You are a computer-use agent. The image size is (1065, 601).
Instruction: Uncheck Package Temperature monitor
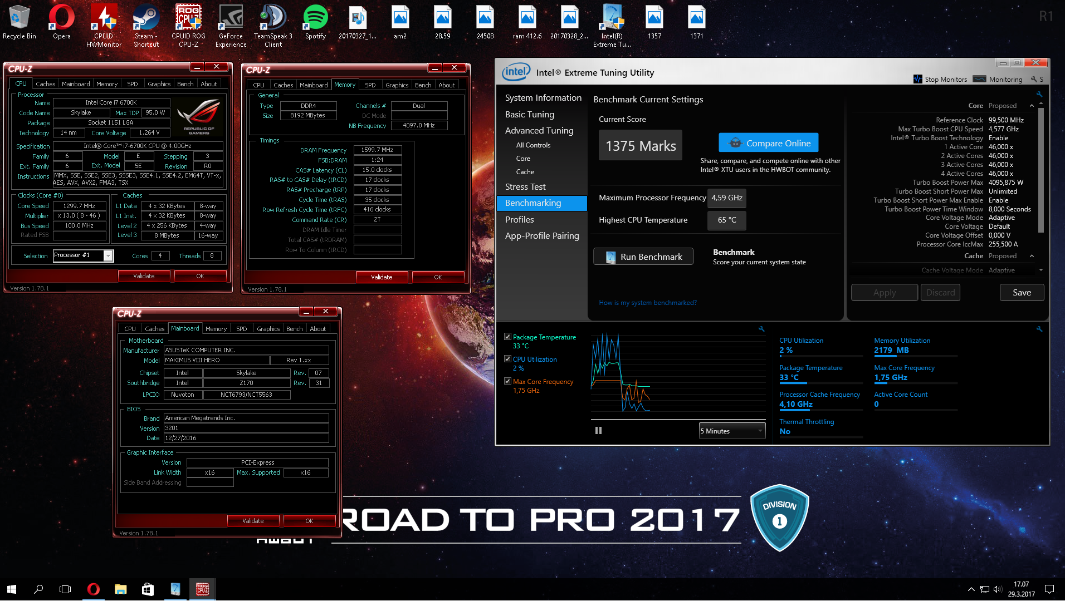pos(507,337)
